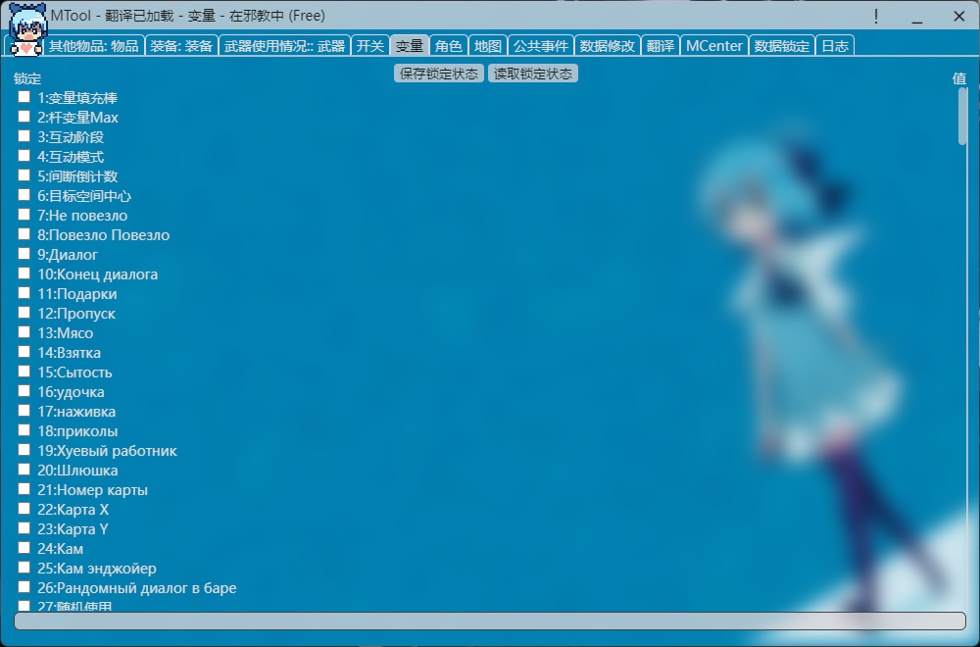Viewport: 980px width, 647px height.
Task: Switch to the 日志 tab
Action: click(x=834, y=44)
